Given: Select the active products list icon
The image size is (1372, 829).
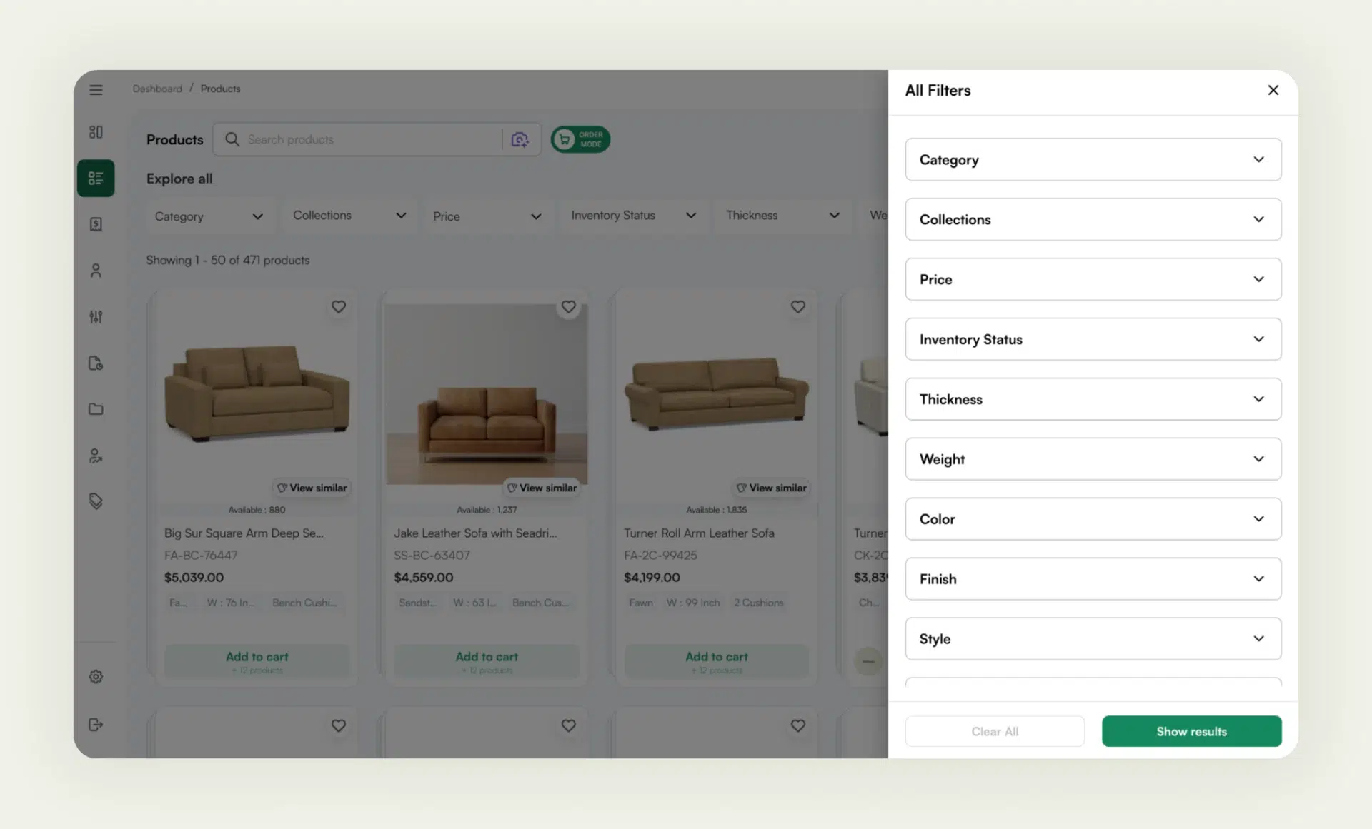Looking at the screenshot, I should coord(96,178).
